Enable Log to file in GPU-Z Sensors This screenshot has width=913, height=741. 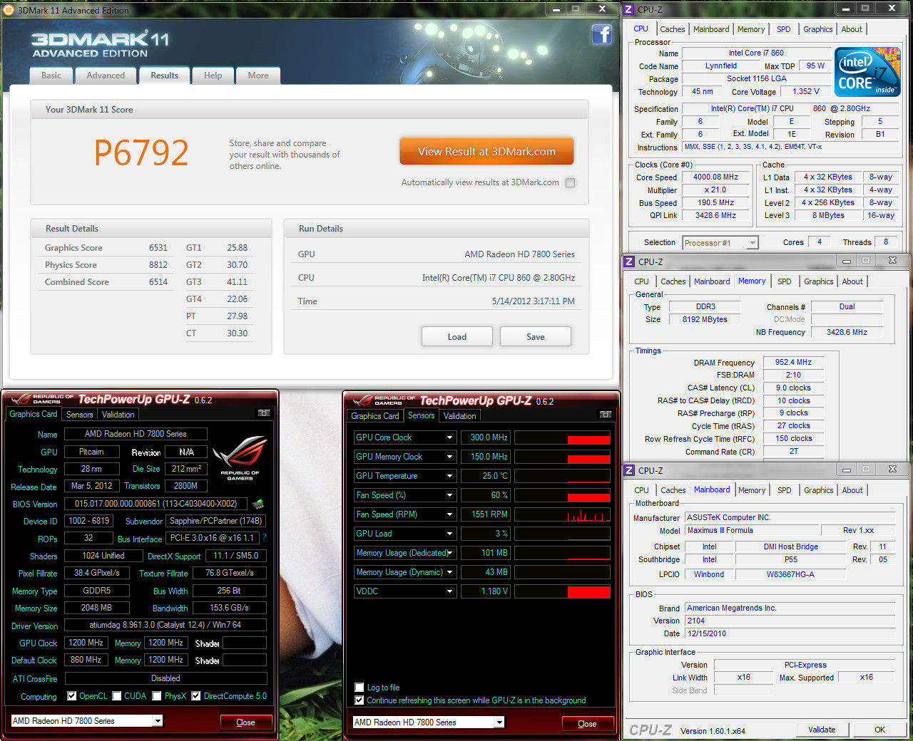tap(359, 688)
